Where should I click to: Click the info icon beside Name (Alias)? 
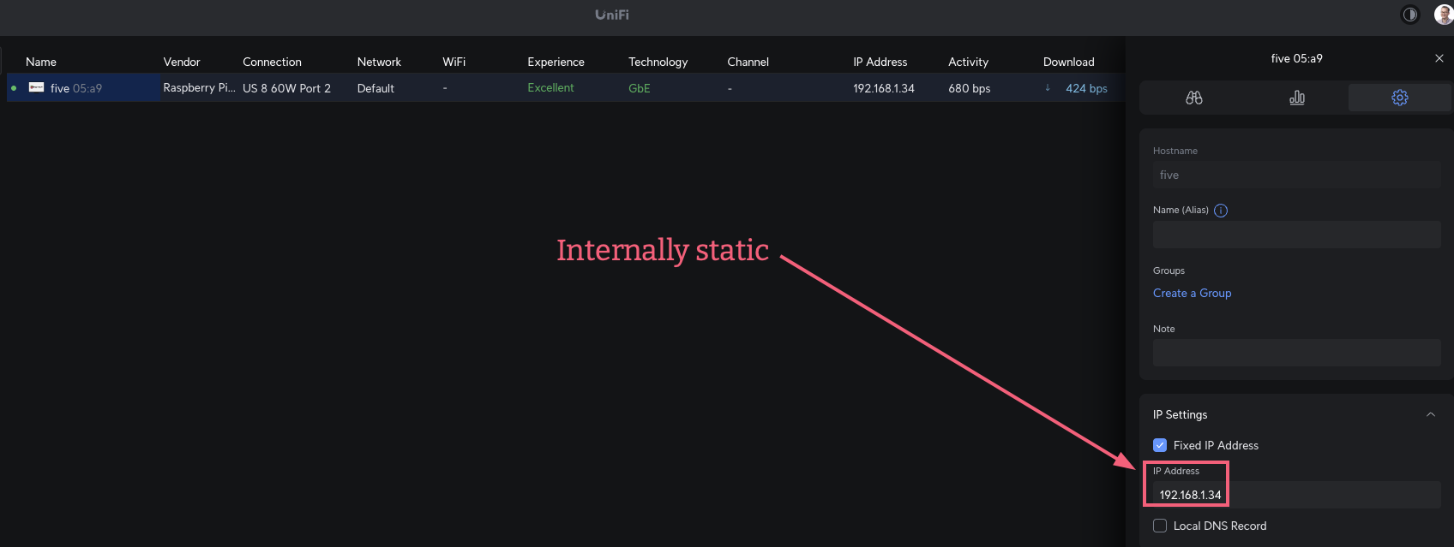coord(1221,211)
